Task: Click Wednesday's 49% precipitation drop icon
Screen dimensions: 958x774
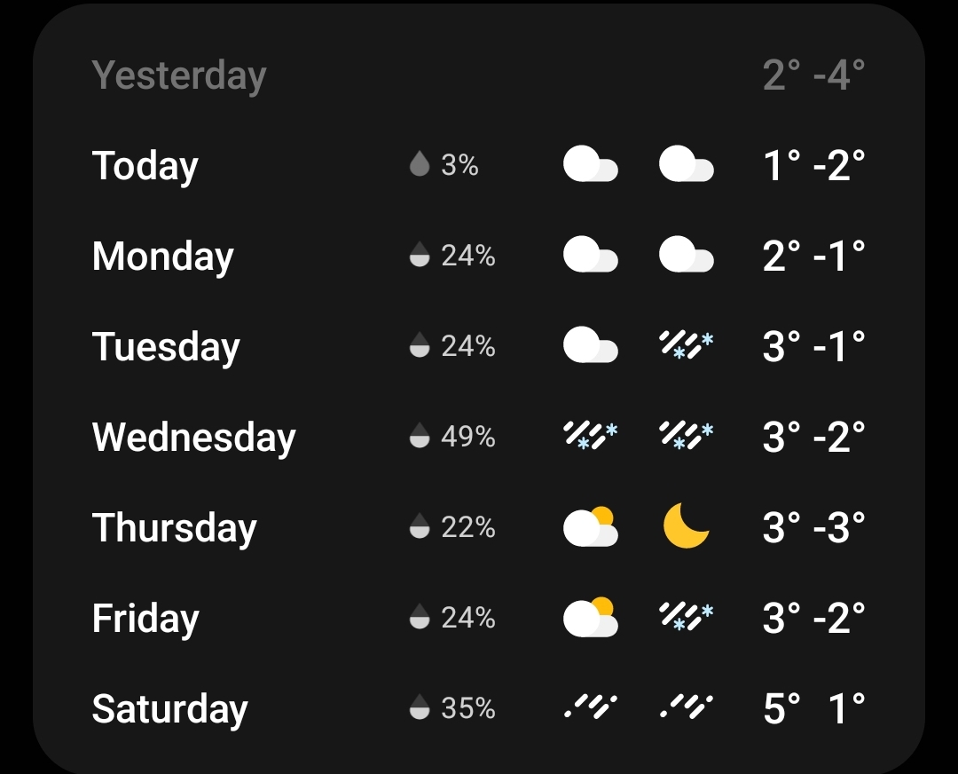Action: [x=420, y=436]
